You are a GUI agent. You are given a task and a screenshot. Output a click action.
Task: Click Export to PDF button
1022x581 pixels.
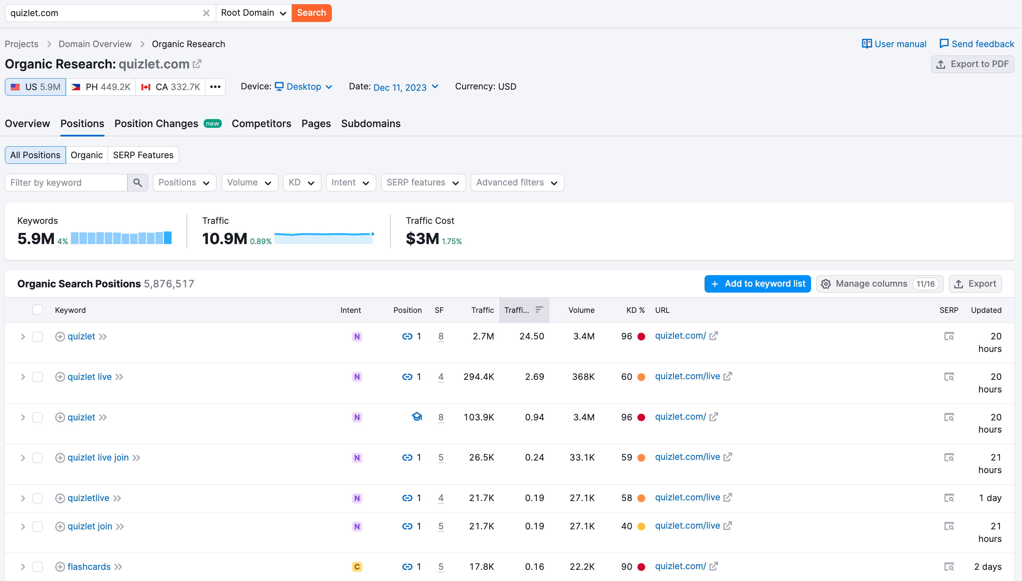972,64
